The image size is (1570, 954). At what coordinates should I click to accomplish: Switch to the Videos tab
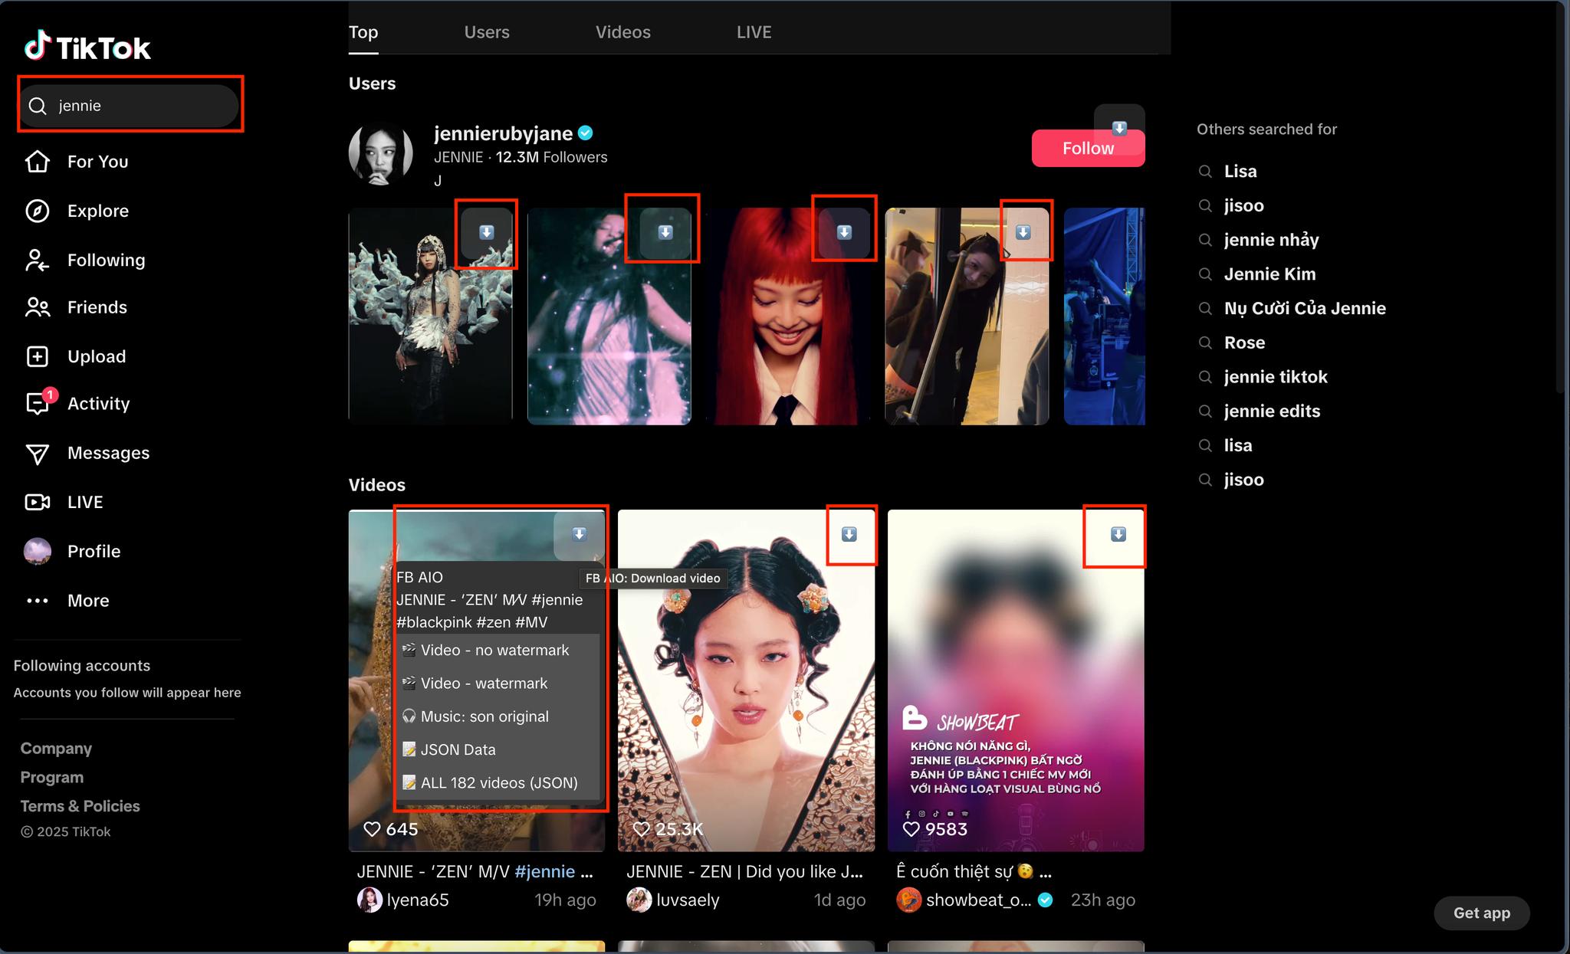tap(623, 32)
